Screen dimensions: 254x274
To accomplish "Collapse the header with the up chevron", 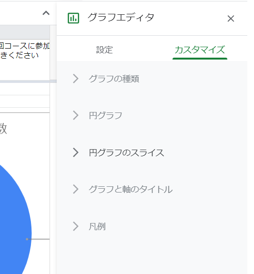I will point(46,13).
